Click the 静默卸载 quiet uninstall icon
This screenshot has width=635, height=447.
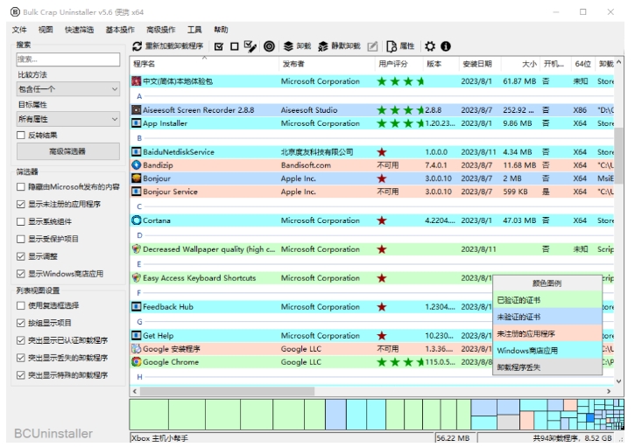point(323,46)
